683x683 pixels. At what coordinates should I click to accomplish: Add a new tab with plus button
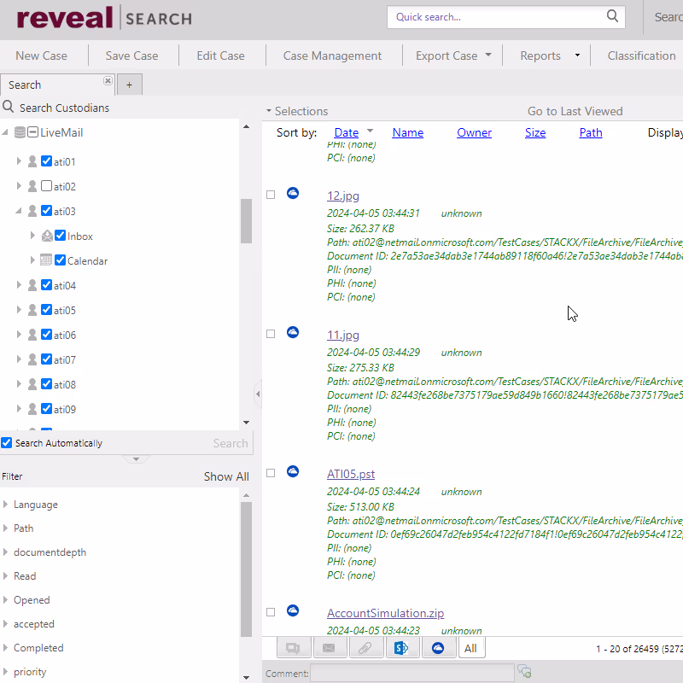pyautogui.click(x=130, y=85)
